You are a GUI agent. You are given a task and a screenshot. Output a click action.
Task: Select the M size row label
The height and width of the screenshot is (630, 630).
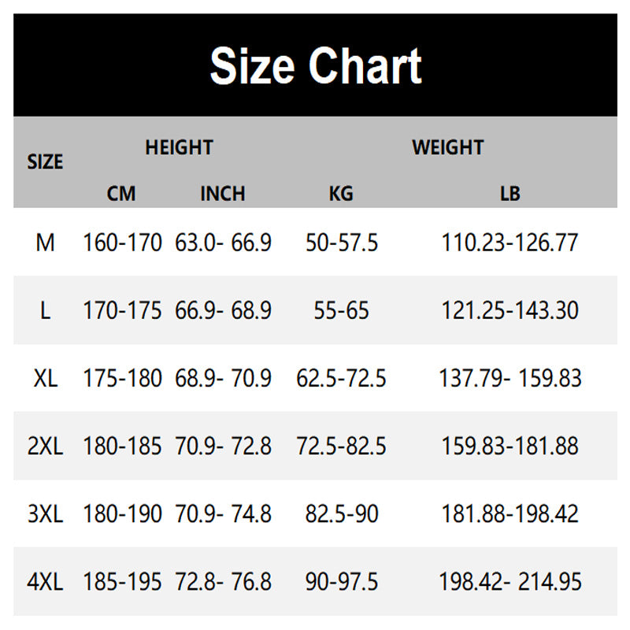pos(46,243)
